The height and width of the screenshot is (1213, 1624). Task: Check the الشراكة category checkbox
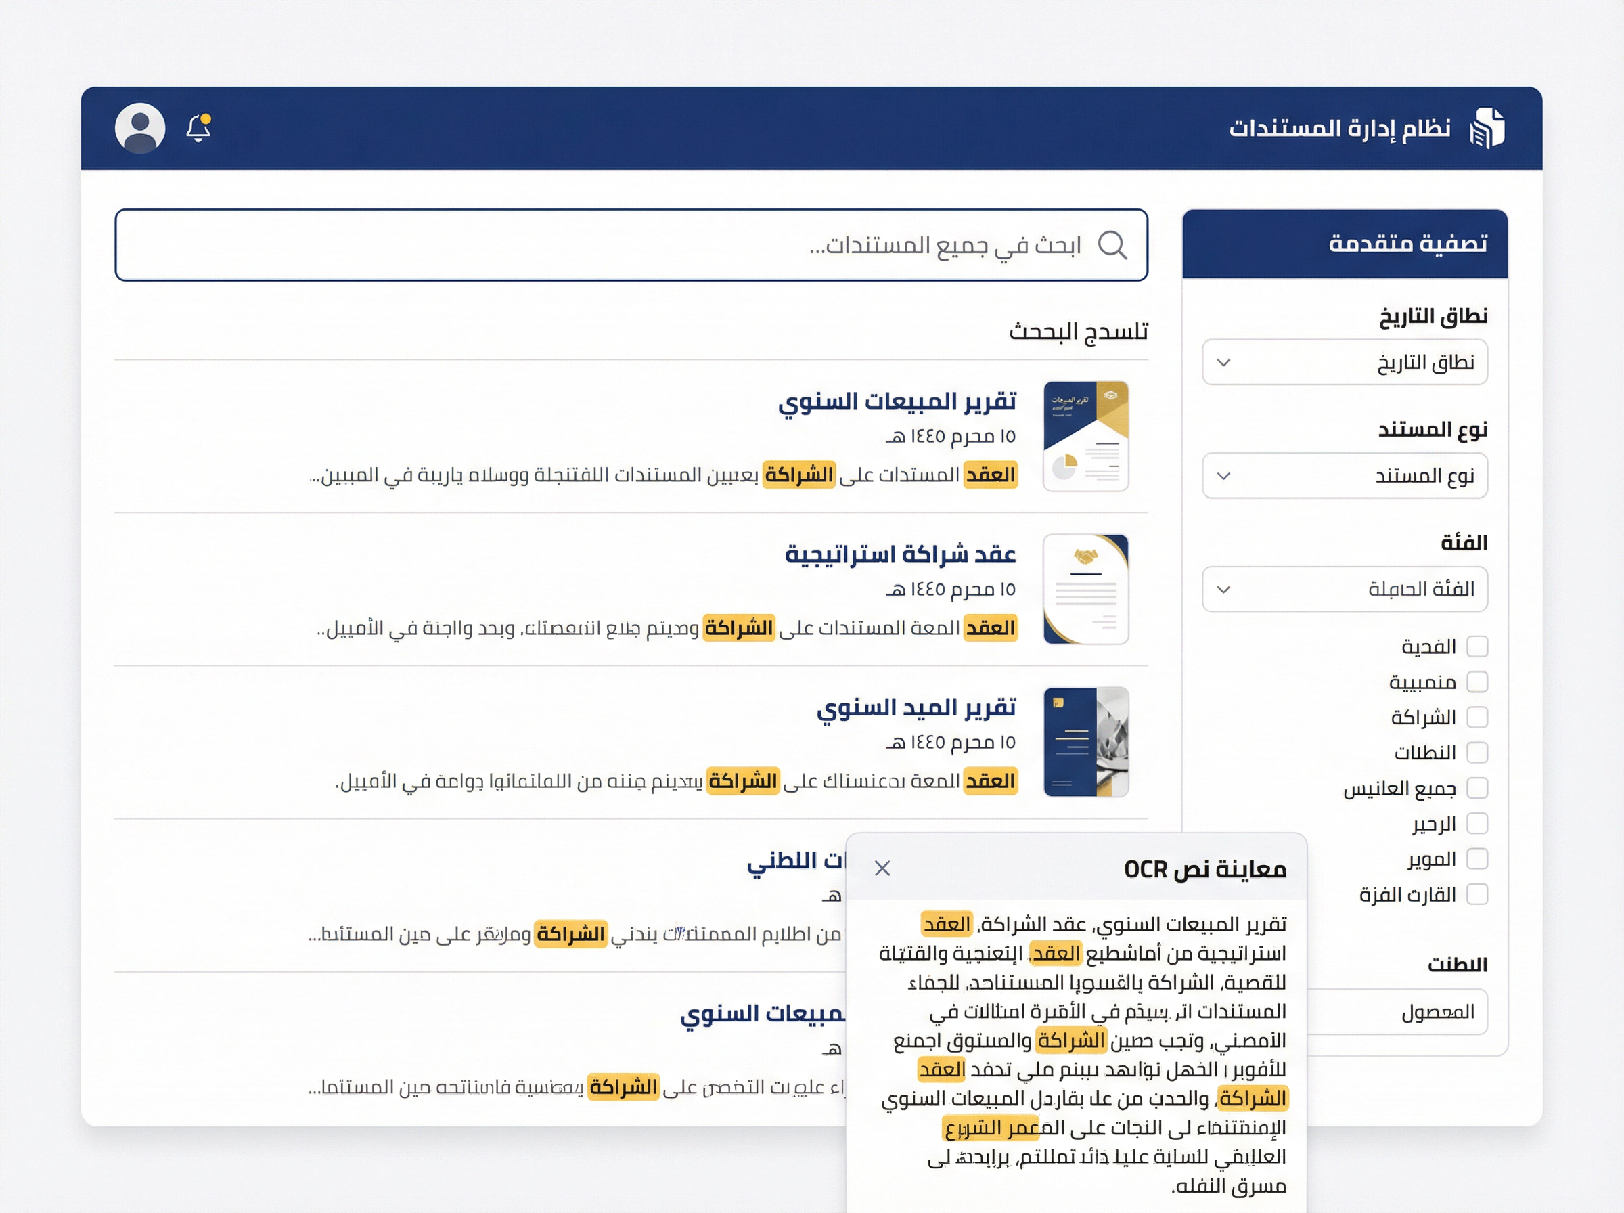(1477, 718)
